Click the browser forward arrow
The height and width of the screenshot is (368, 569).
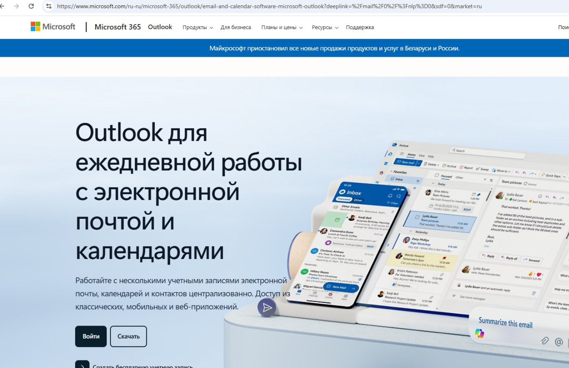tap(16, 6)
